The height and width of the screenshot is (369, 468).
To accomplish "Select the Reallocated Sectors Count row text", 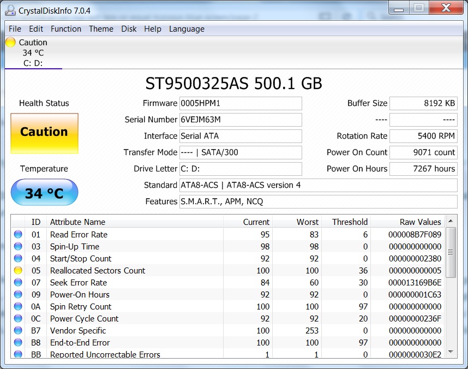I will [x=98, y=271].
